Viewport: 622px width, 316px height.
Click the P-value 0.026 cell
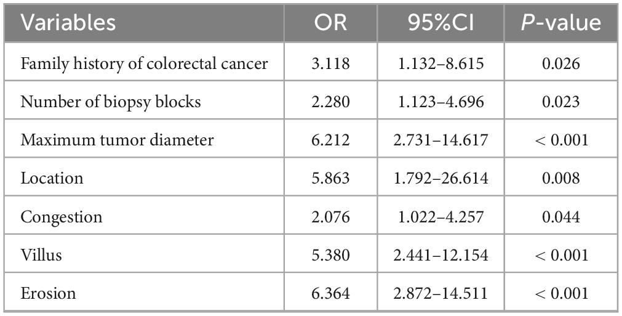pyautogui.click(x=560, y=63)
